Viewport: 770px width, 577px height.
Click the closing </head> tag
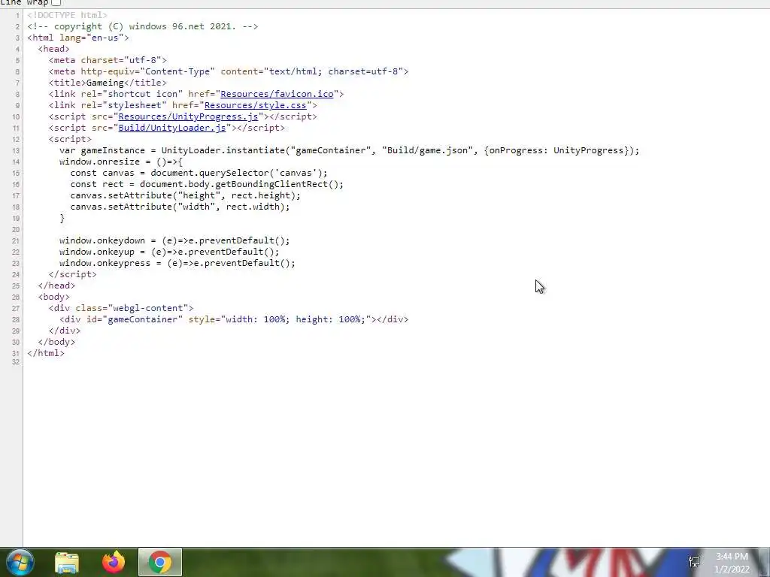56,285
